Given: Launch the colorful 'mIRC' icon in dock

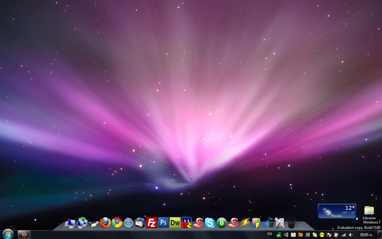Looking at the screenshot, I should click(x=187, y=222).
